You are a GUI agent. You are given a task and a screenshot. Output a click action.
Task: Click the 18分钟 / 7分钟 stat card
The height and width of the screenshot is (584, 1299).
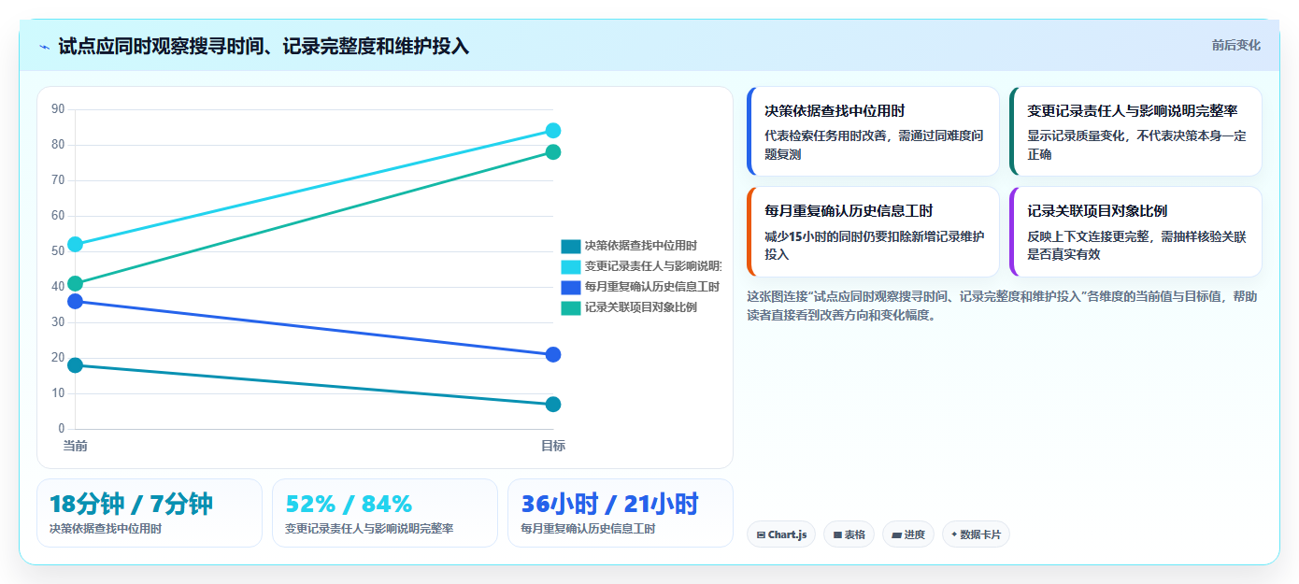pyautogui.click(x=150, y=513)
